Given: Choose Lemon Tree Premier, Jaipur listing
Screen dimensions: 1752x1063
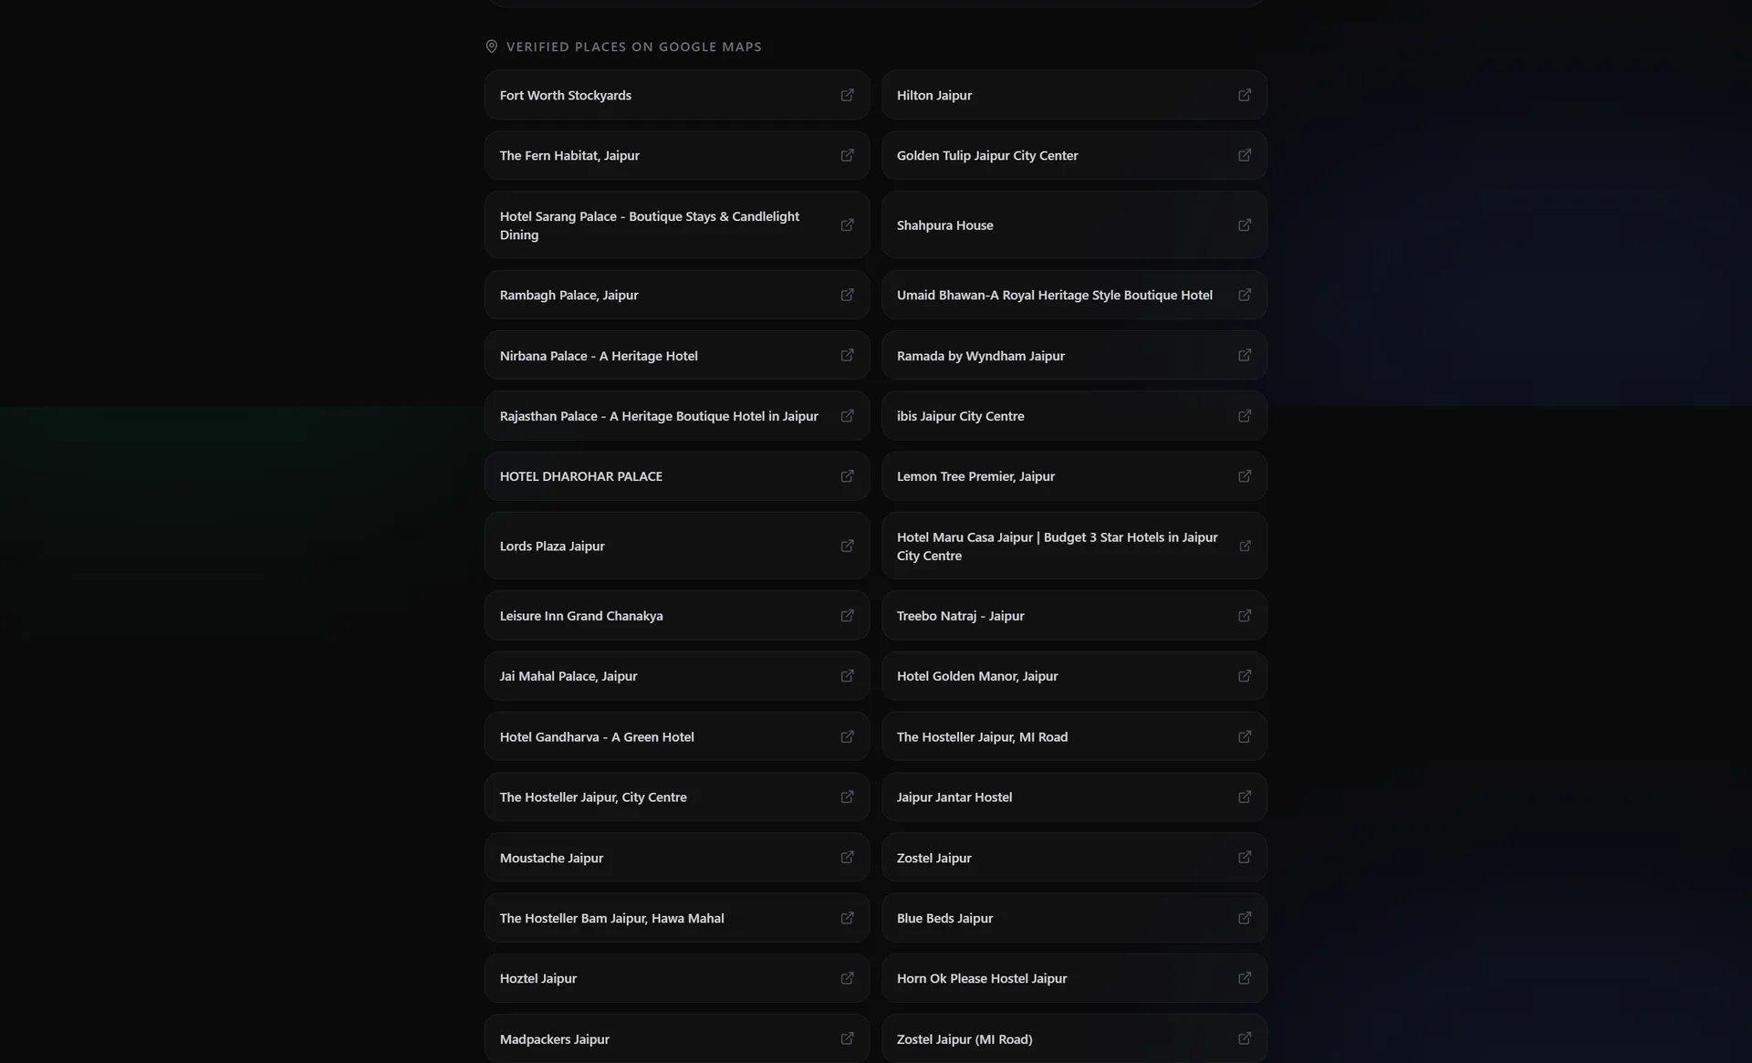Looking at the screenshot, I should (1074, 476).
